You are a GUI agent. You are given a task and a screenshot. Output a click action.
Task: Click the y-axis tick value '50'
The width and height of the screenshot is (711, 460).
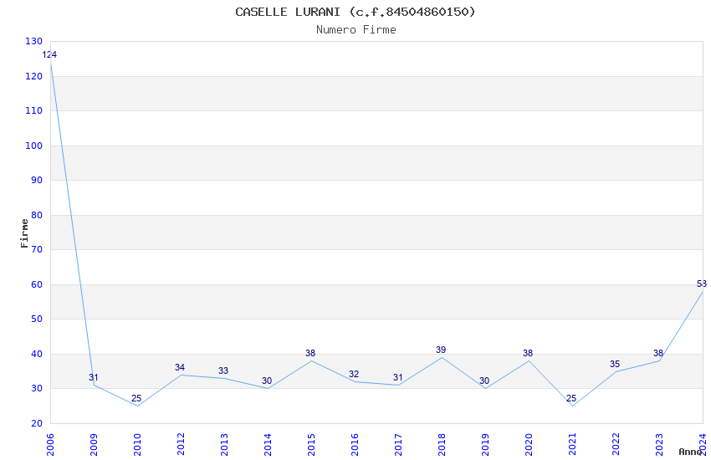(37, 319)
